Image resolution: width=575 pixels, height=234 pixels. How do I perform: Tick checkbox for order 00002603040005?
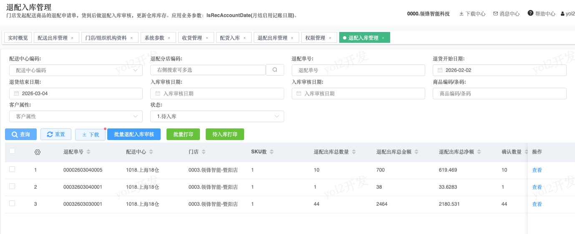(12, 169)
